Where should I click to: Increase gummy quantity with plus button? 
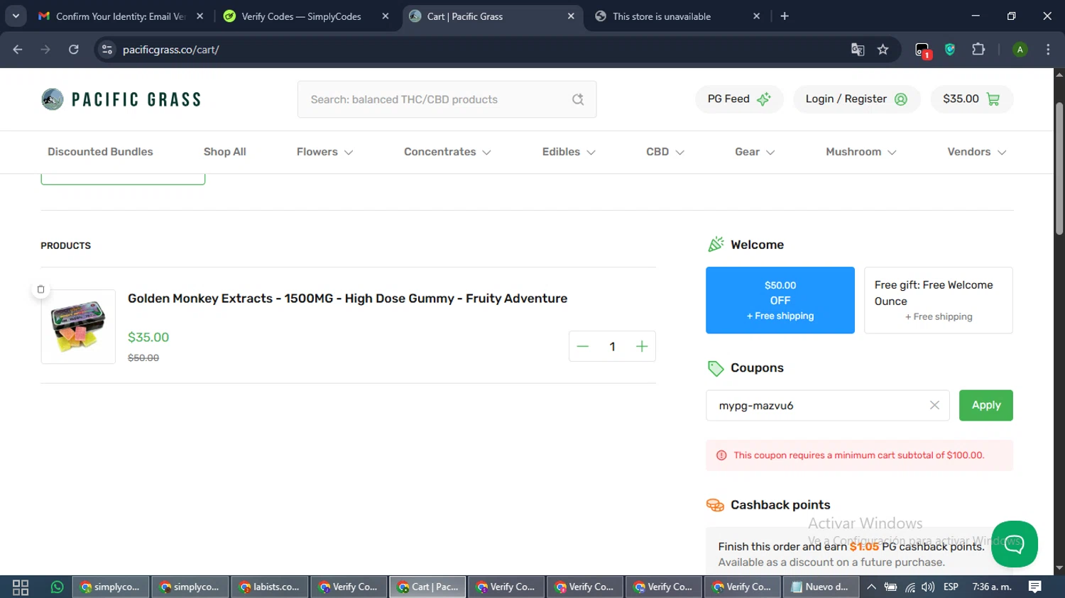tap(642, 346)
